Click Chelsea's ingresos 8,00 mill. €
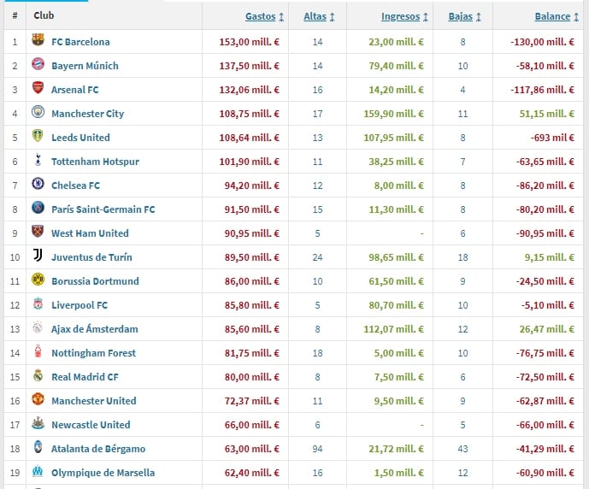 coord(399,186)
